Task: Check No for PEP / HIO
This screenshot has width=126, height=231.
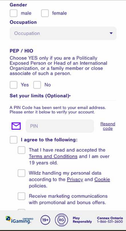Action: tap(37, 85)
